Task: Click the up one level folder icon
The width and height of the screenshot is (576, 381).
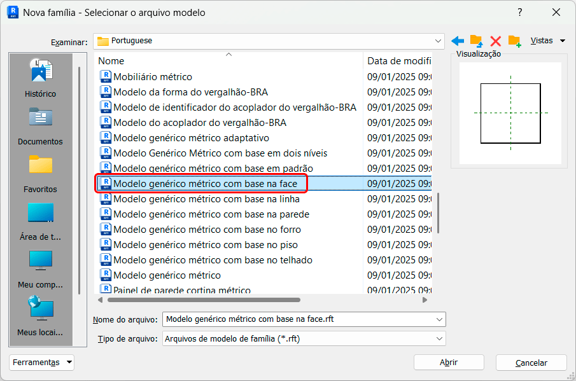Action: [476, 41]
